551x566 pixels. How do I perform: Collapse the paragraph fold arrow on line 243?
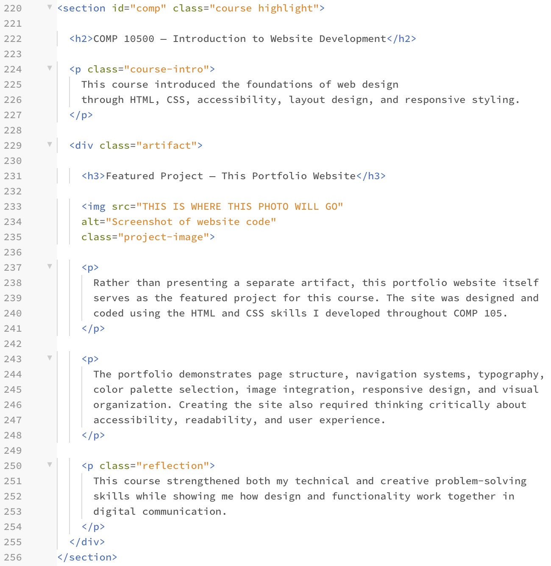pyautogui.click(x=50, y=358)
